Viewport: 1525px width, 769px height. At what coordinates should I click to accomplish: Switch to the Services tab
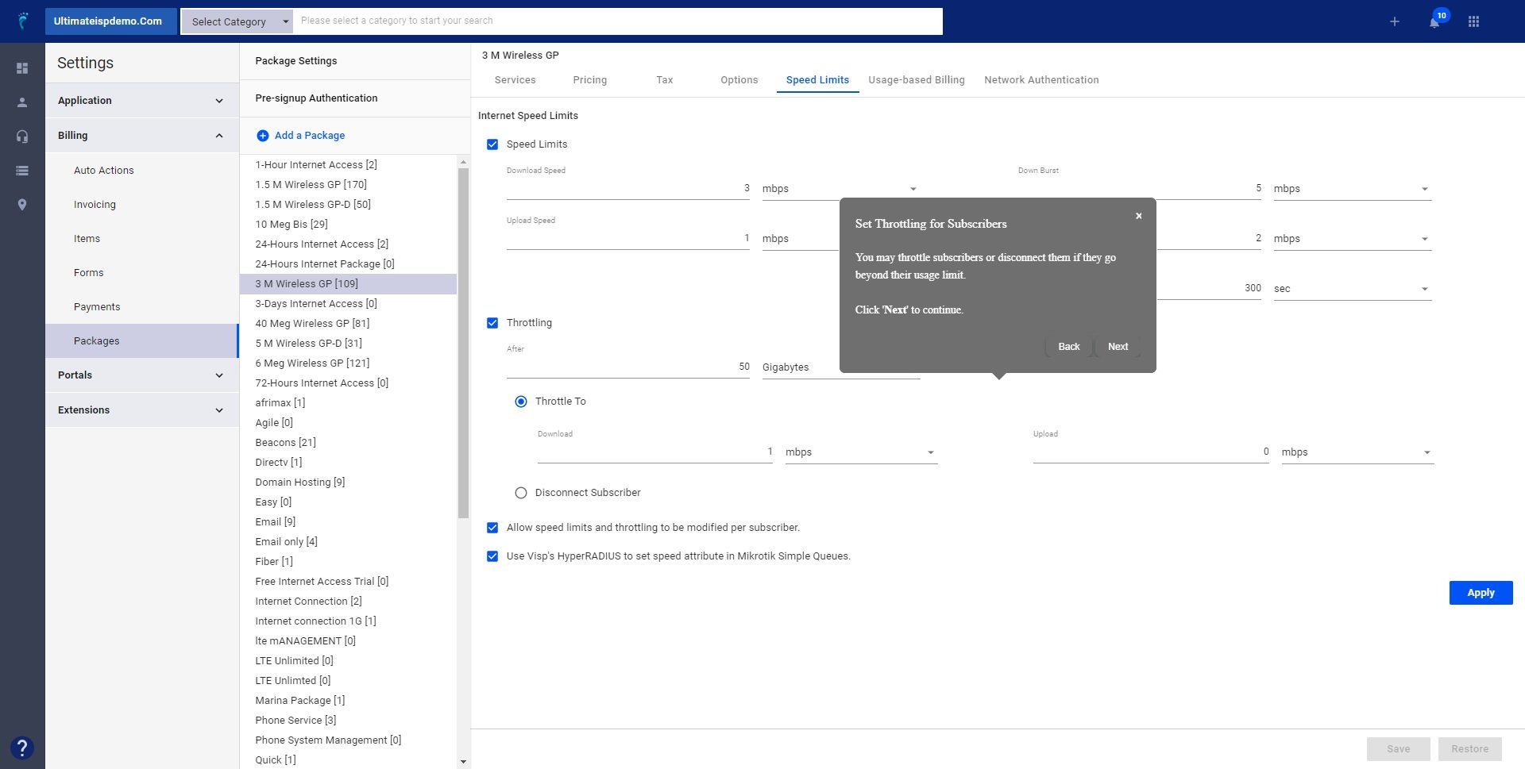pos(515,80)
